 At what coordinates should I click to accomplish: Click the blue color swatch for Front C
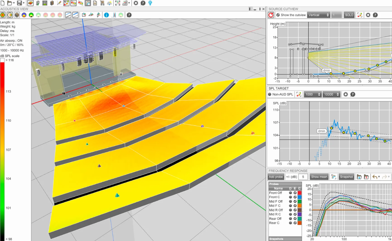299,197
